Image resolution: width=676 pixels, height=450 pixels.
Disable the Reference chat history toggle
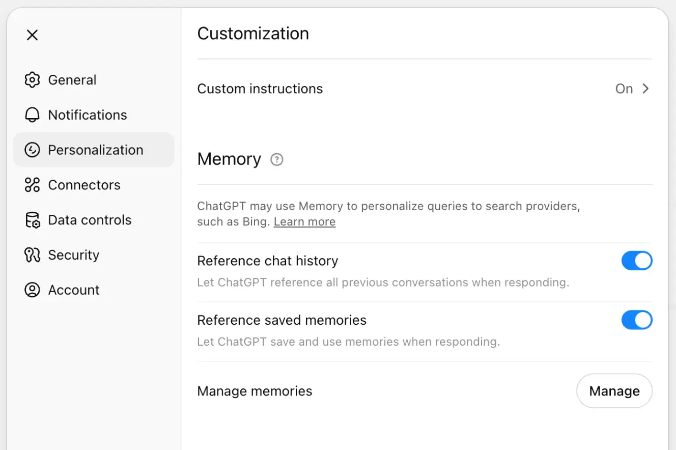636,261
